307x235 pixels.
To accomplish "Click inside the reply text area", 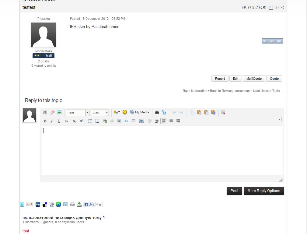I will pyautogui.click(x=162, y=150).
